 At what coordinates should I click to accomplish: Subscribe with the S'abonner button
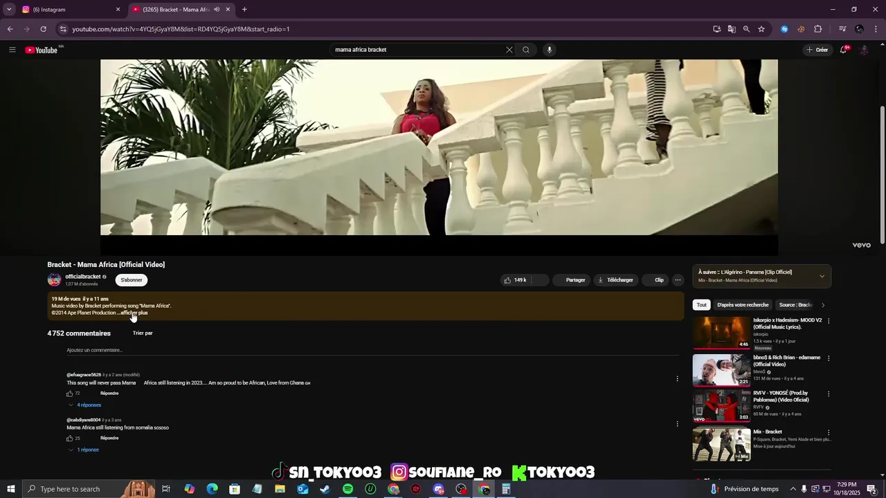point(132,280)
